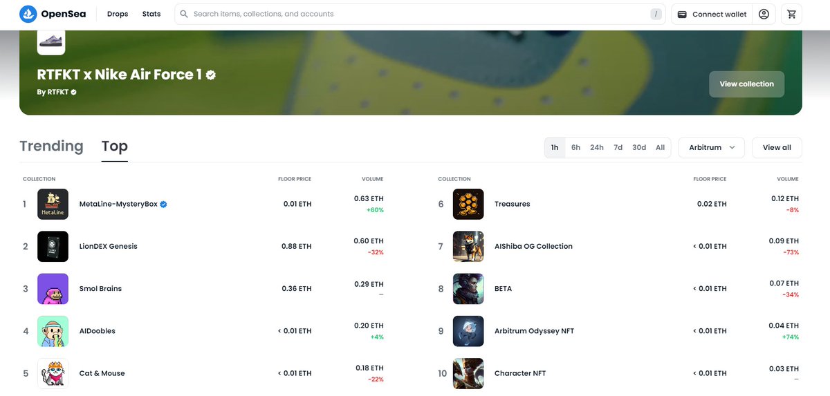Open the account profile icon

pos(764,14)
